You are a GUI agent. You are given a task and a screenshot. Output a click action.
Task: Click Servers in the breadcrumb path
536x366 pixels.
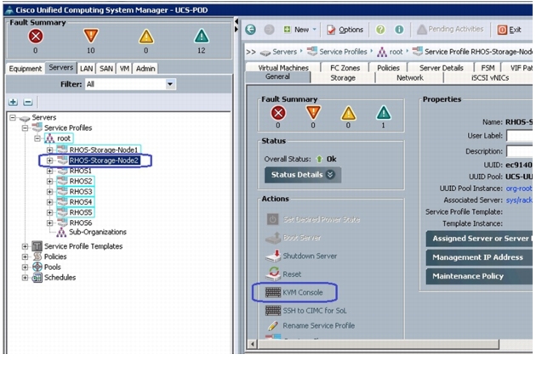coord(284,52)
